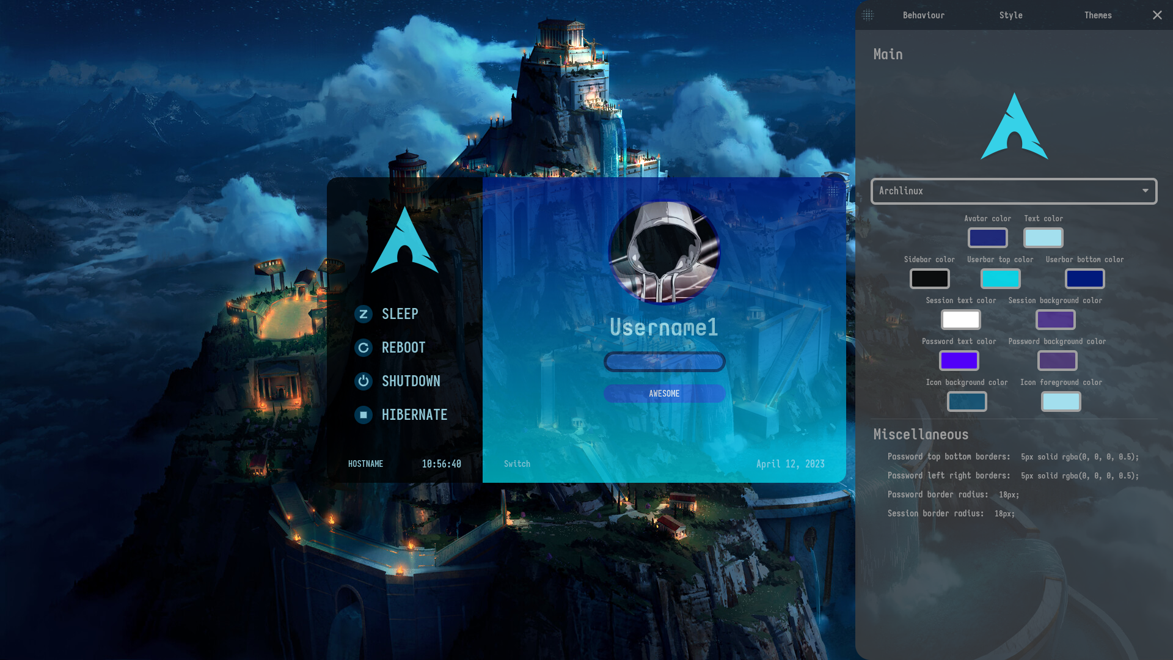The width and height of the screenshot is (1173, 660).
Task: Click the password input field
Action: 664,362
